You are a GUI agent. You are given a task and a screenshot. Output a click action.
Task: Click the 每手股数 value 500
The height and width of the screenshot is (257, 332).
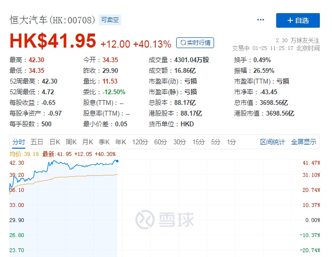coord(47,124)
